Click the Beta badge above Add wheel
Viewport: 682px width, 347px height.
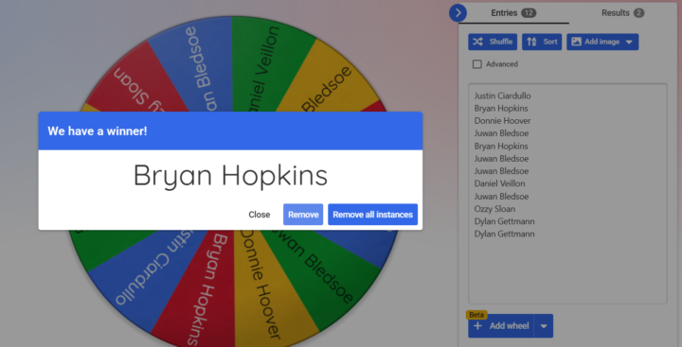[476, 315]
